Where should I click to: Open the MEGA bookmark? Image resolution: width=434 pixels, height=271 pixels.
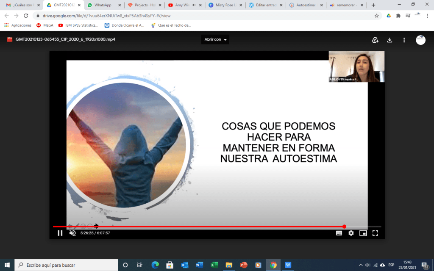pyautogui.click(x=45, y=25)
